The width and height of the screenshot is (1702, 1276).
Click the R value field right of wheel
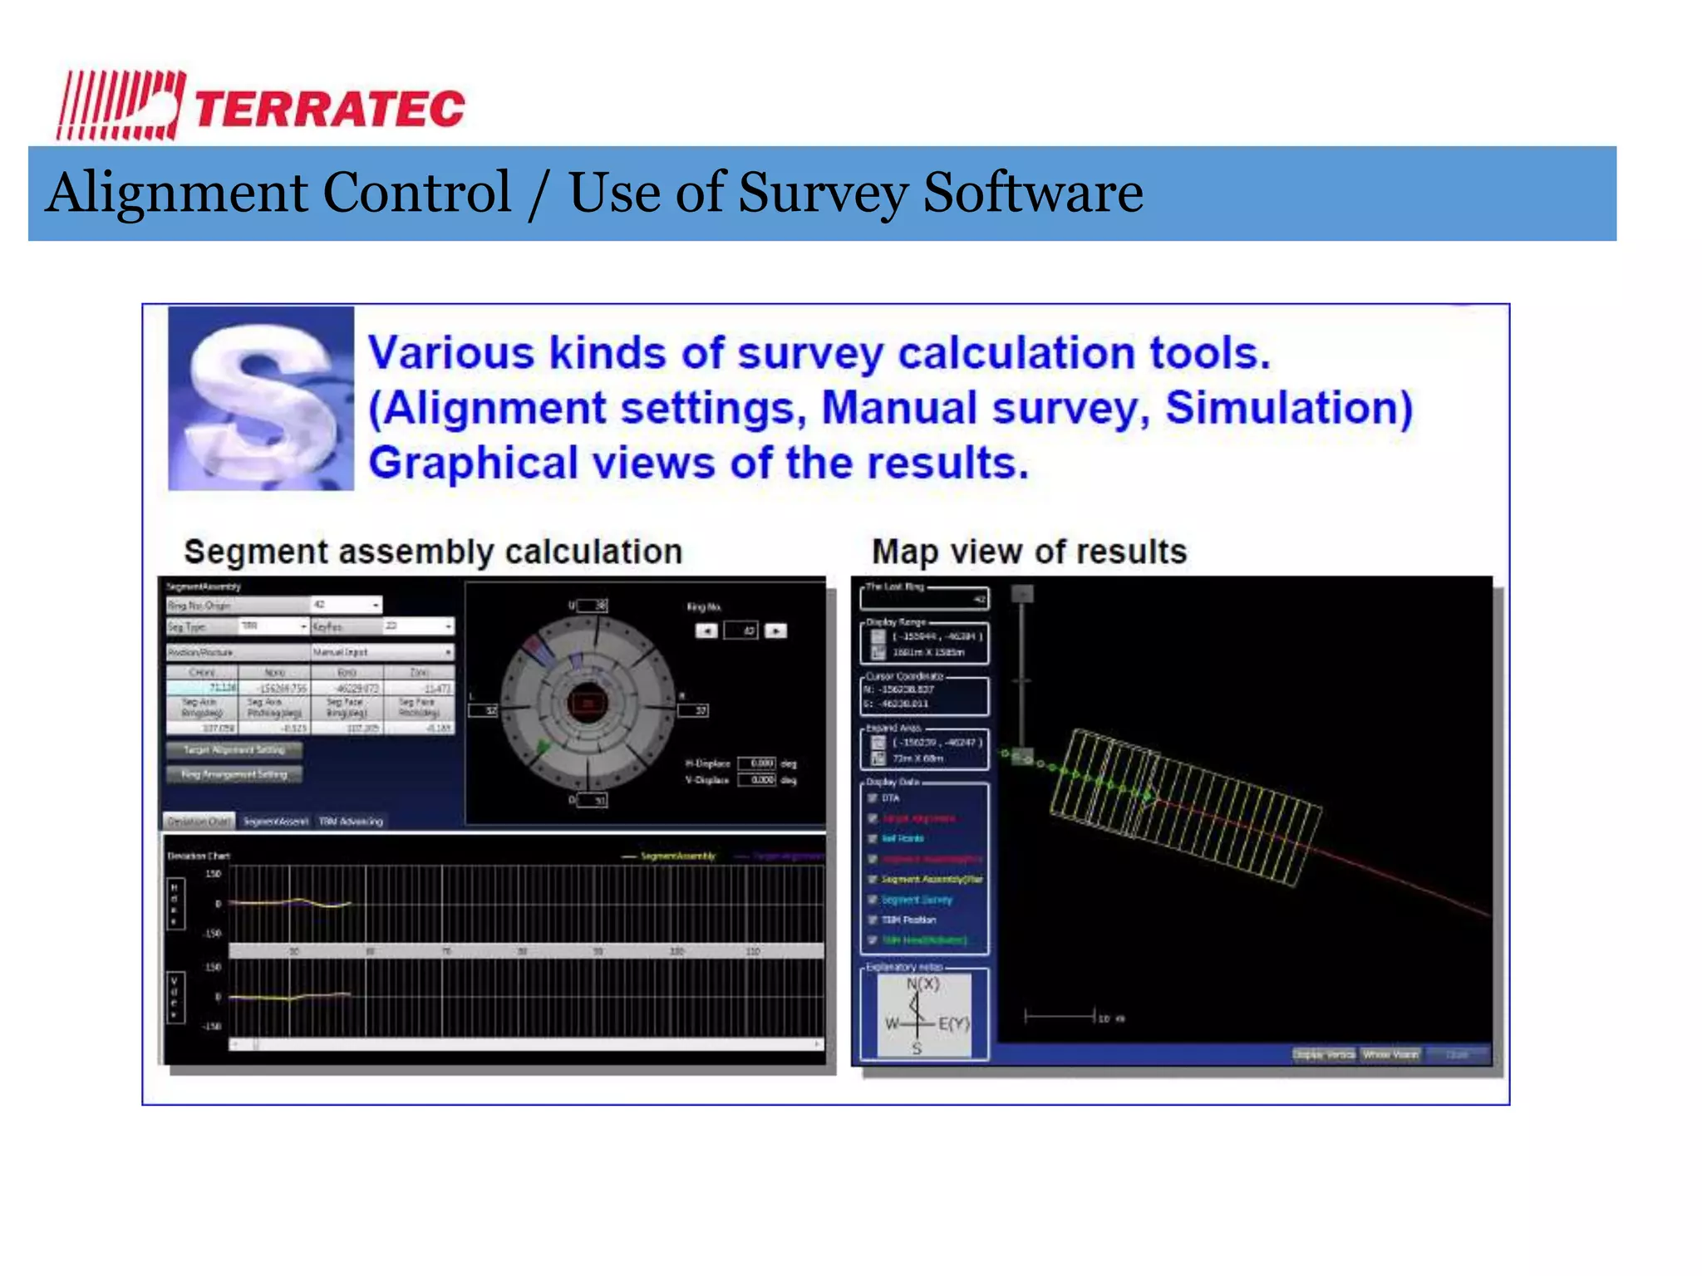coord(692,711)
